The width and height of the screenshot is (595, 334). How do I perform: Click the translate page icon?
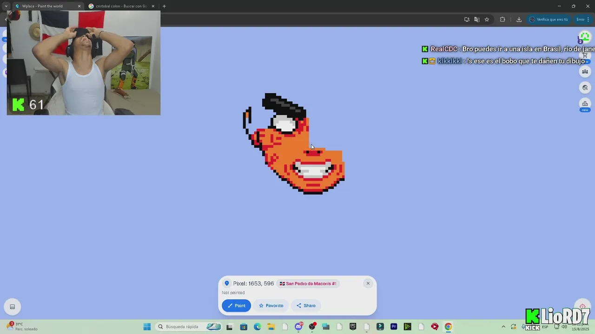pyautogui.click(x=477, y=19)
